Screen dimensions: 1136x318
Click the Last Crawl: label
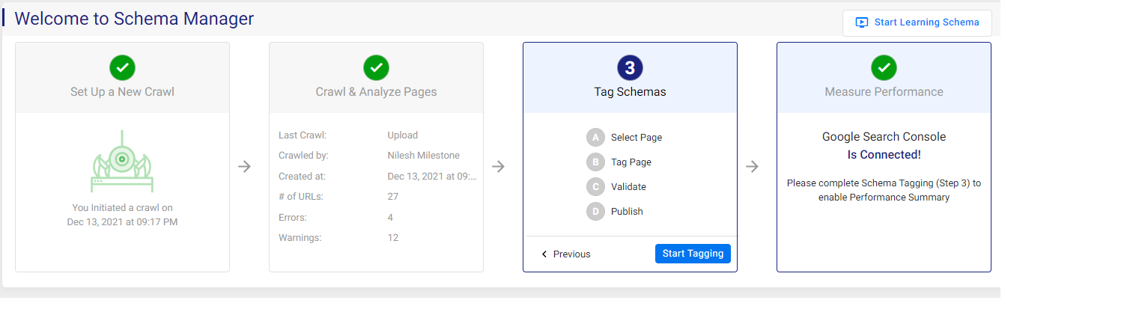(303, 135)
